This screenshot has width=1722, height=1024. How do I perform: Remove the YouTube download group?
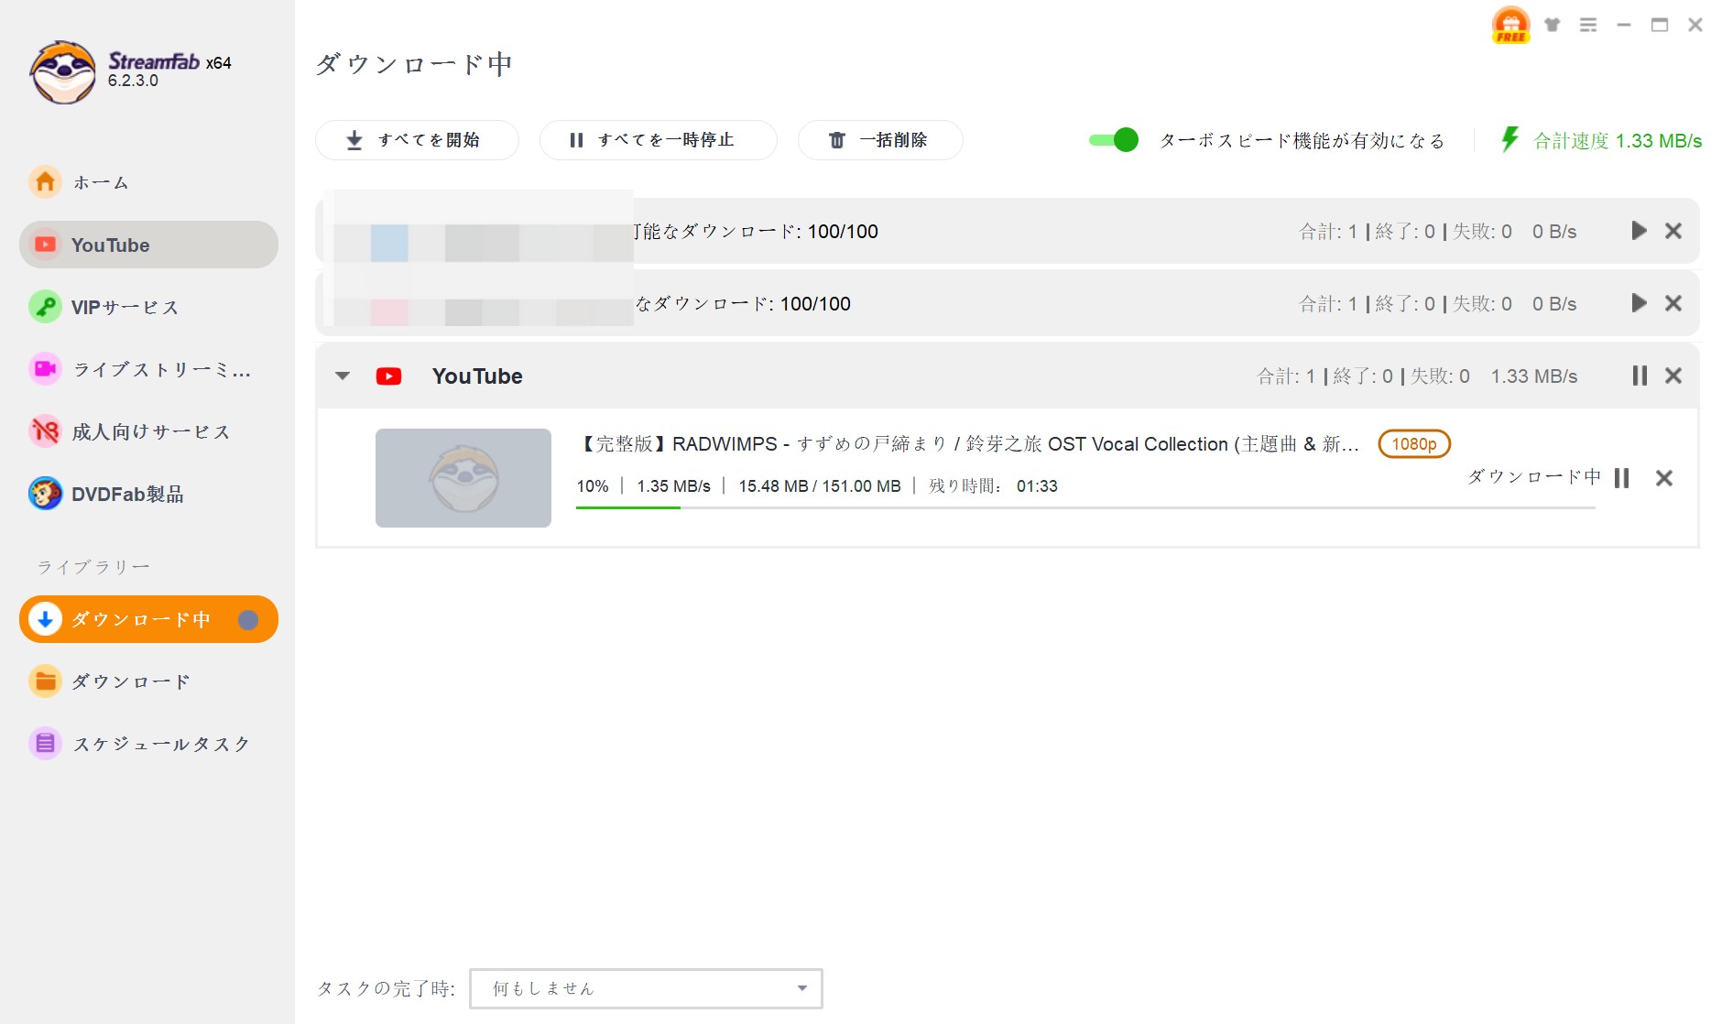point(1673,376)
